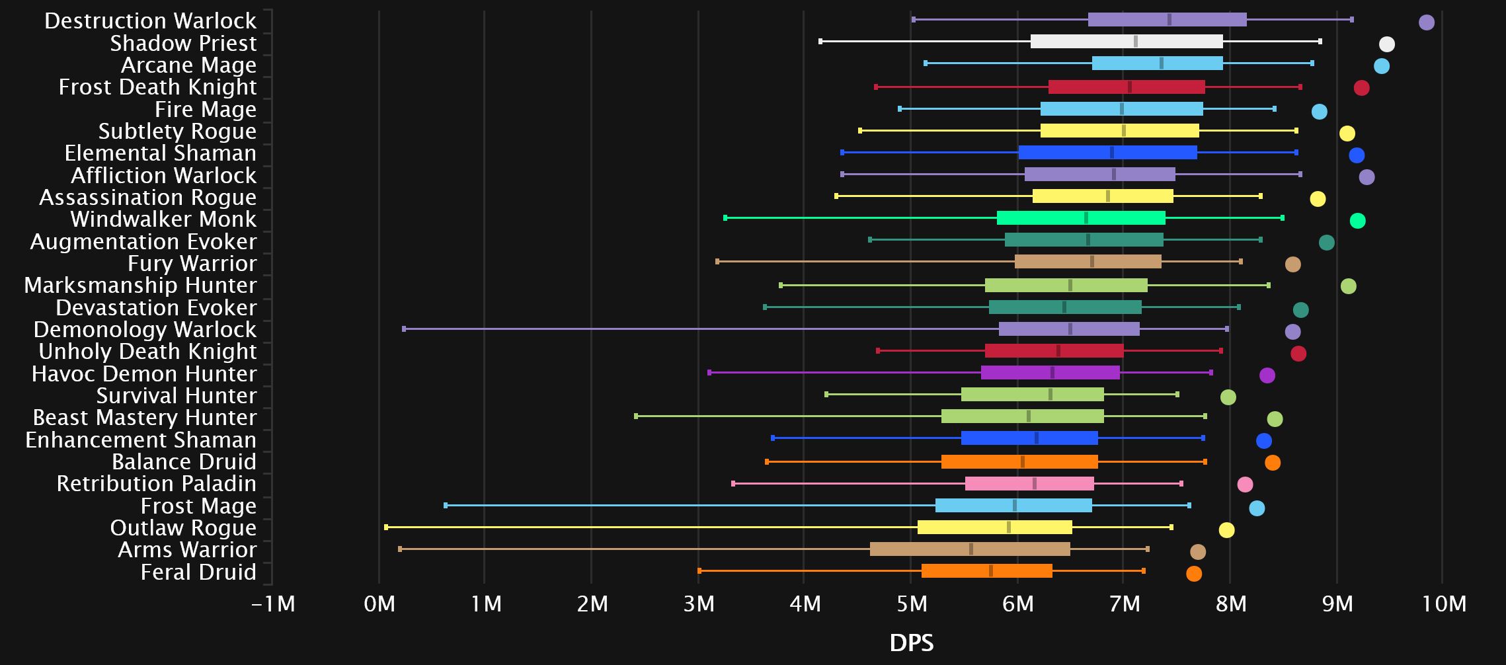Click the DPS axis title

[x=911, y=643]
